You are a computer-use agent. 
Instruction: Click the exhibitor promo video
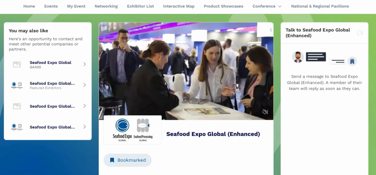pyautogui.click(x=186, y=71)
